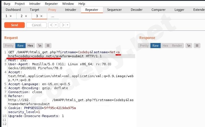Click the Response panel heading
Viewport: 205px width, 127px height.
147,38
